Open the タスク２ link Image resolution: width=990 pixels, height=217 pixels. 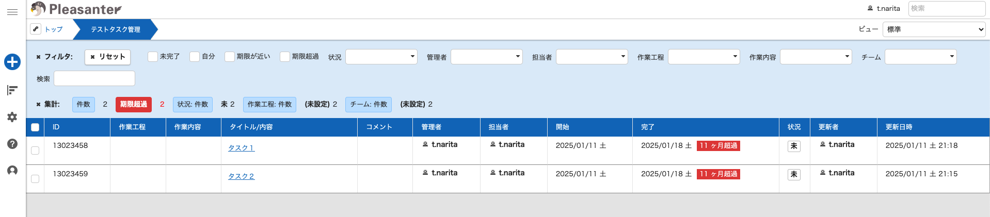(x=241, y=176)
